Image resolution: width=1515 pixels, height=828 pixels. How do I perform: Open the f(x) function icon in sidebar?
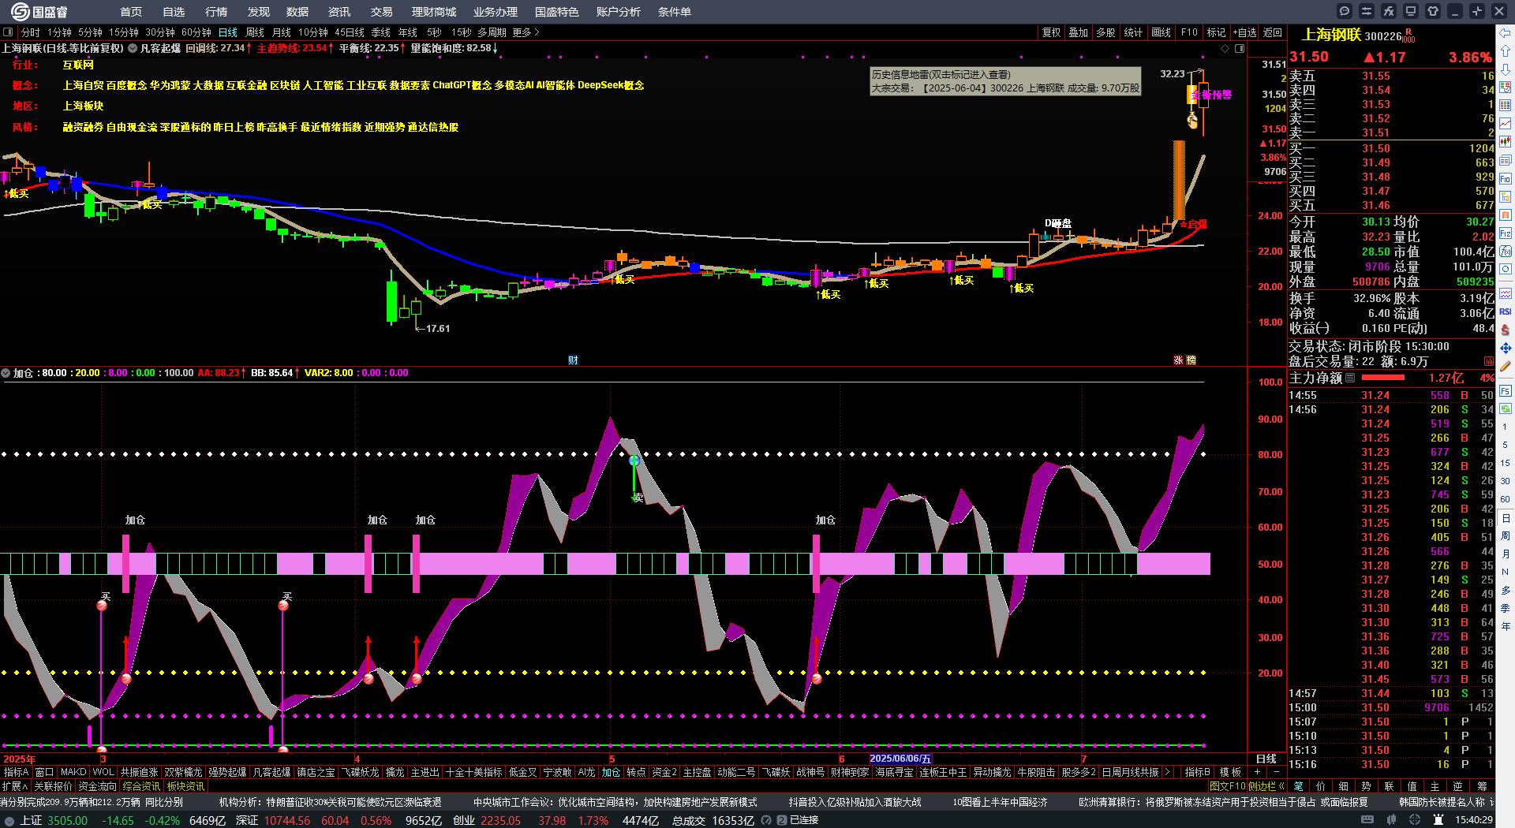[1506, 252]
